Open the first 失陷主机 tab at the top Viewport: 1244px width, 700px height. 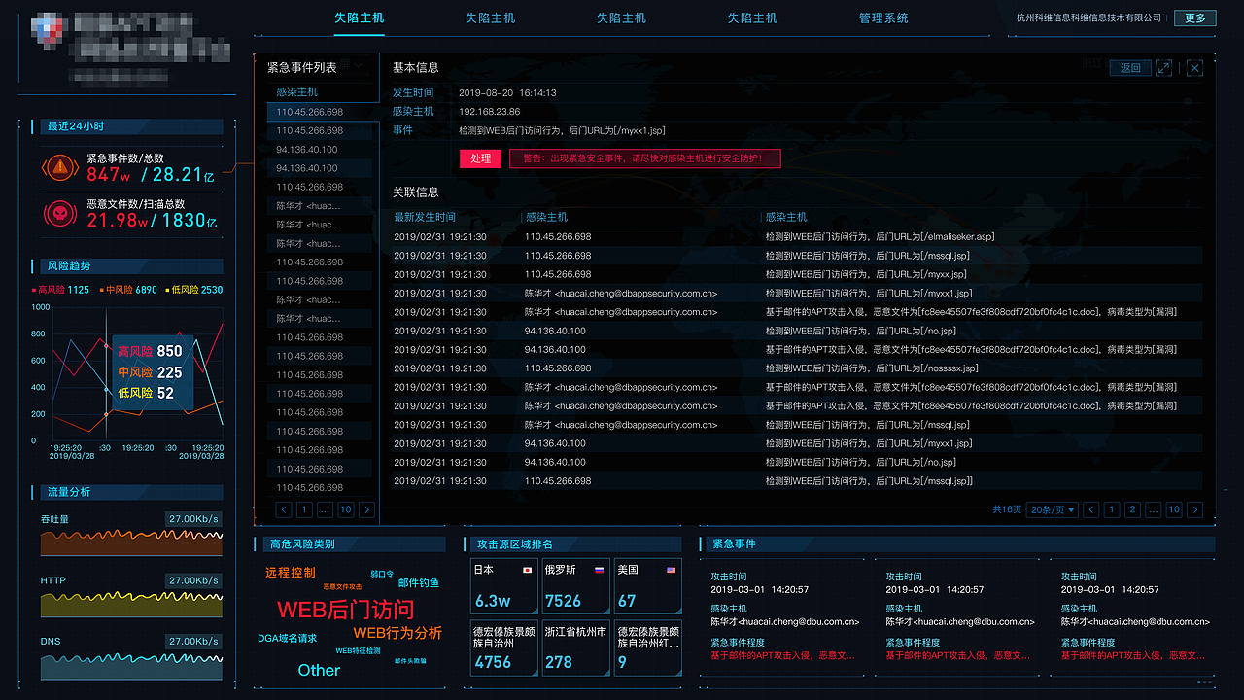[360, 17]
